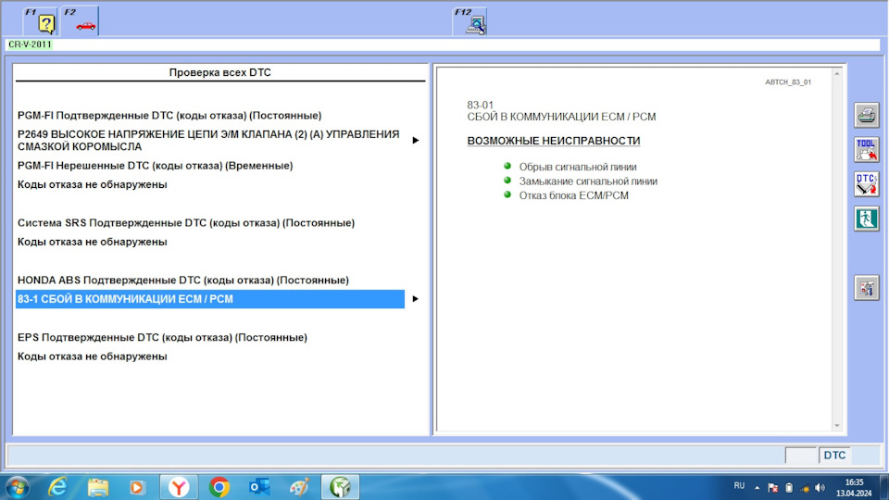
Task: Open the TOOL icon in right sidebar
Action: (x=867, y=150)
